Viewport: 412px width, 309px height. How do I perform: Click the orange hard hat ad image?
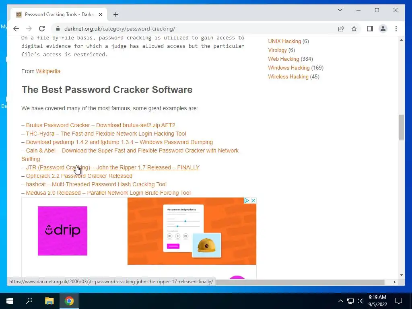tap(206, 245)
